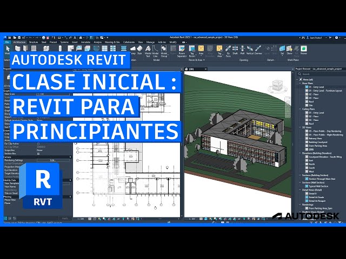Image resolution: width=346 pixels, height=259 pixels.
Task: Select the Model Line tool
Action: [x=155, y=51]
